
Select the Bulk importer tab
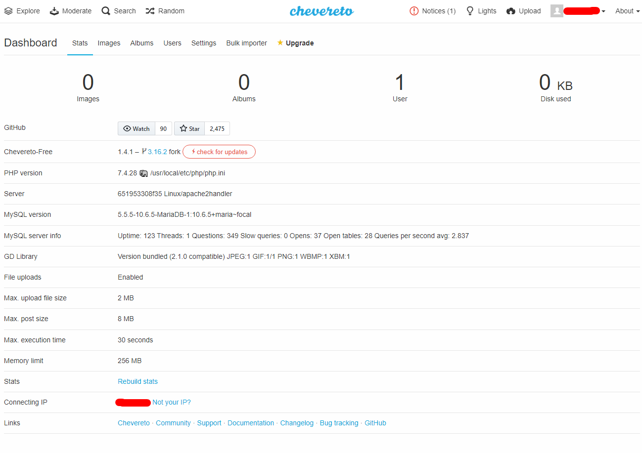point(246,43)
